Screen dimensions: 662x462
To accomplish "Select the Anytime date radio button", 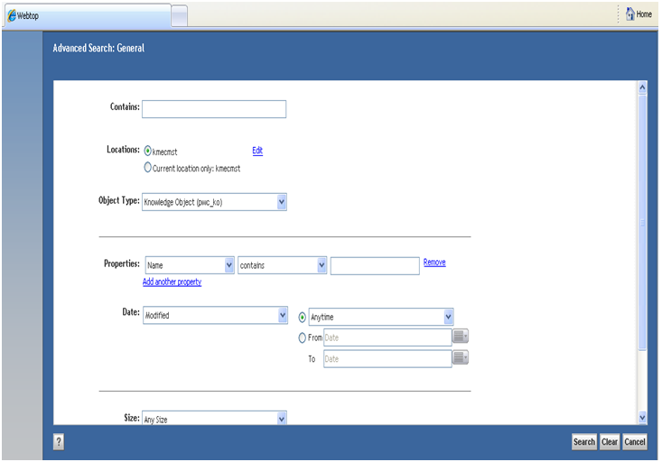I will point(303,317).
